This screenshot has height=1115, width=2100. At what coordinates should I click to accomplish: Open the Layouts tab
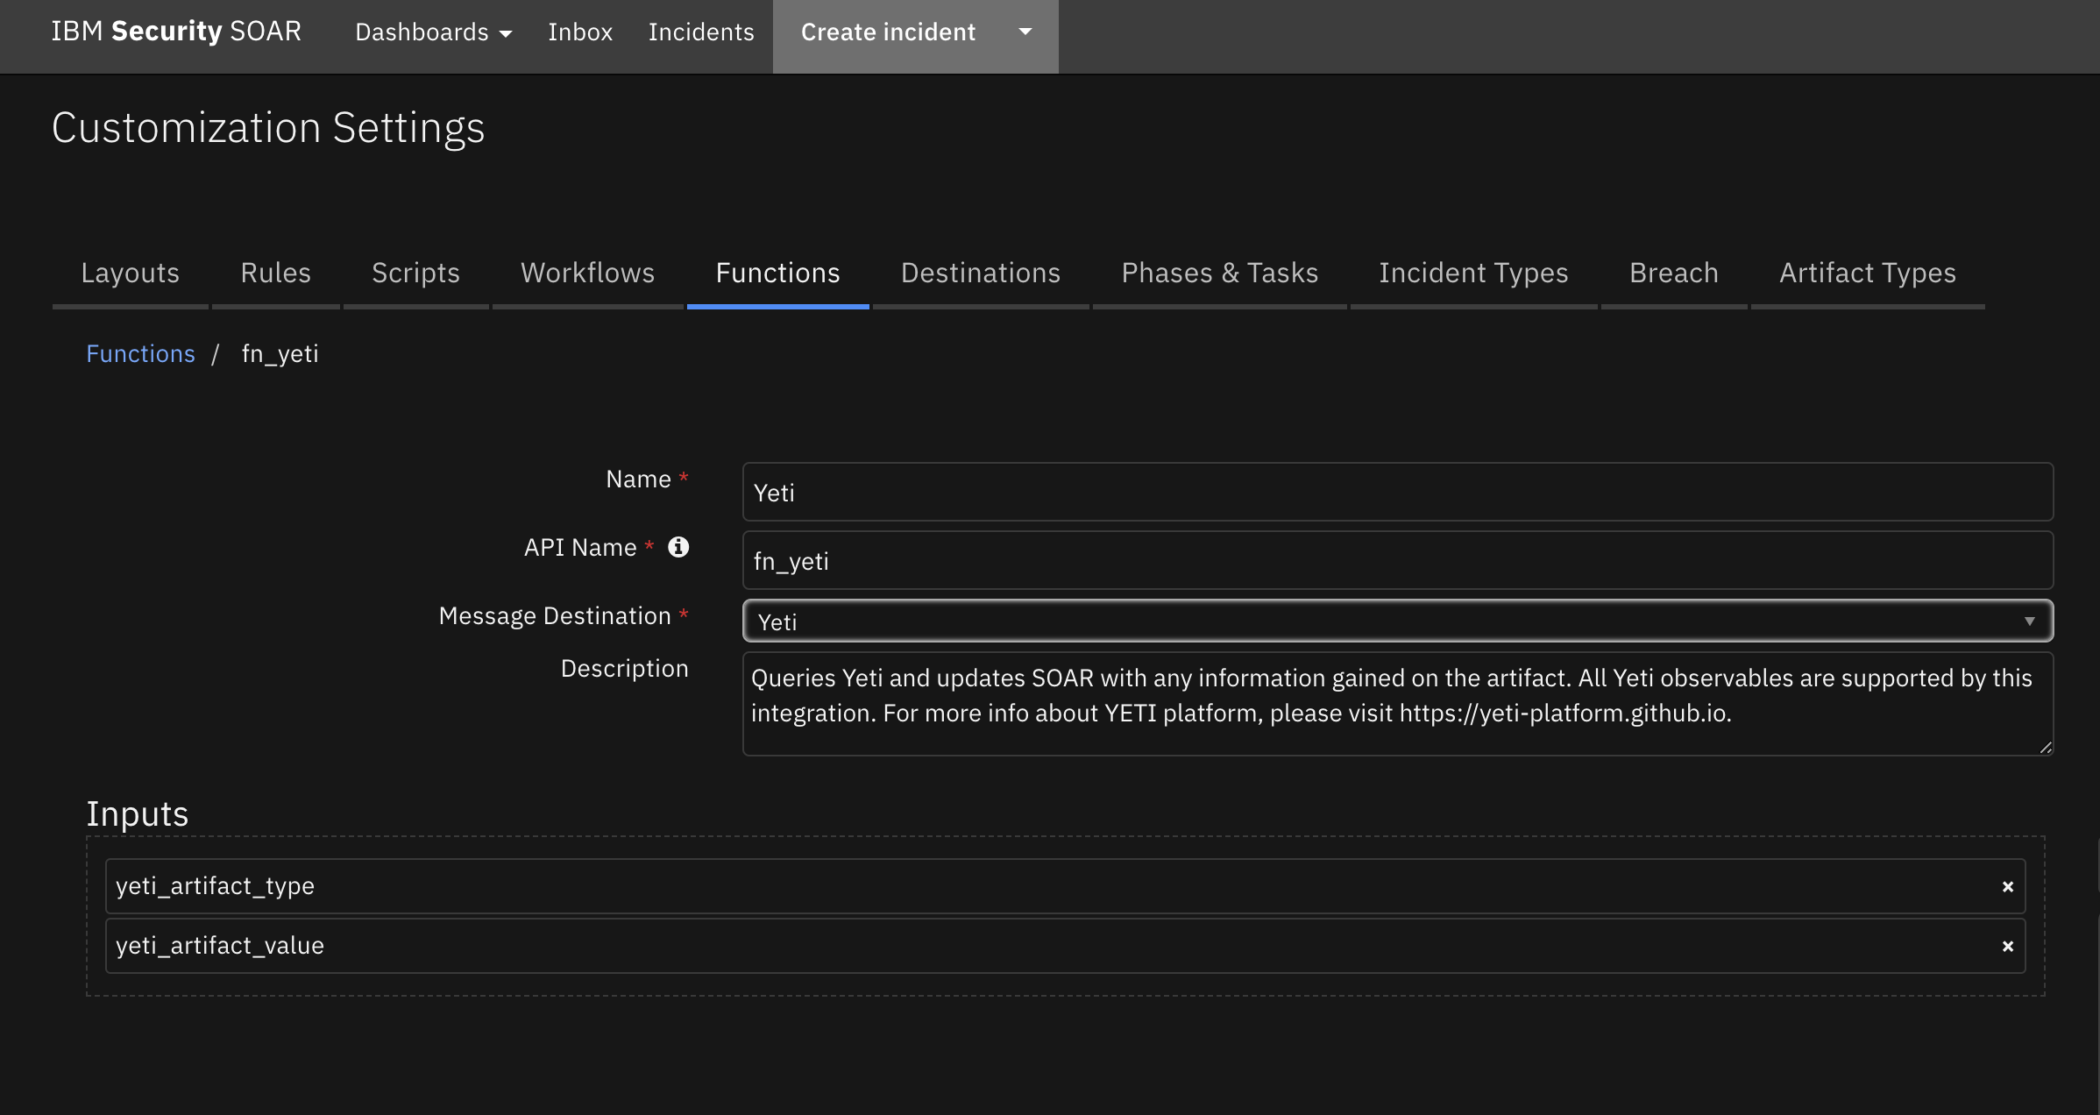pyautogui.click(x=131, y=272)
